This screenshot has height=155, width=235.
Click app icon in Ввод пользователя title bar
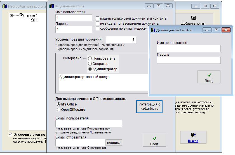pos(51,6)
